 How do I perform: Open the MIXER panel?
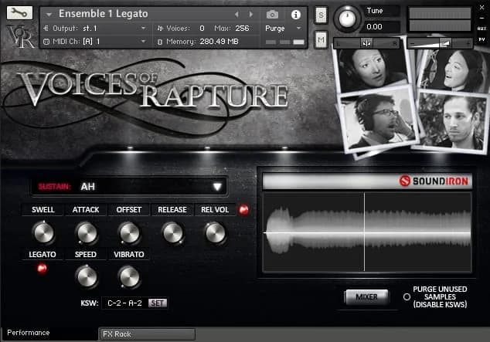[x=366, y=296]
